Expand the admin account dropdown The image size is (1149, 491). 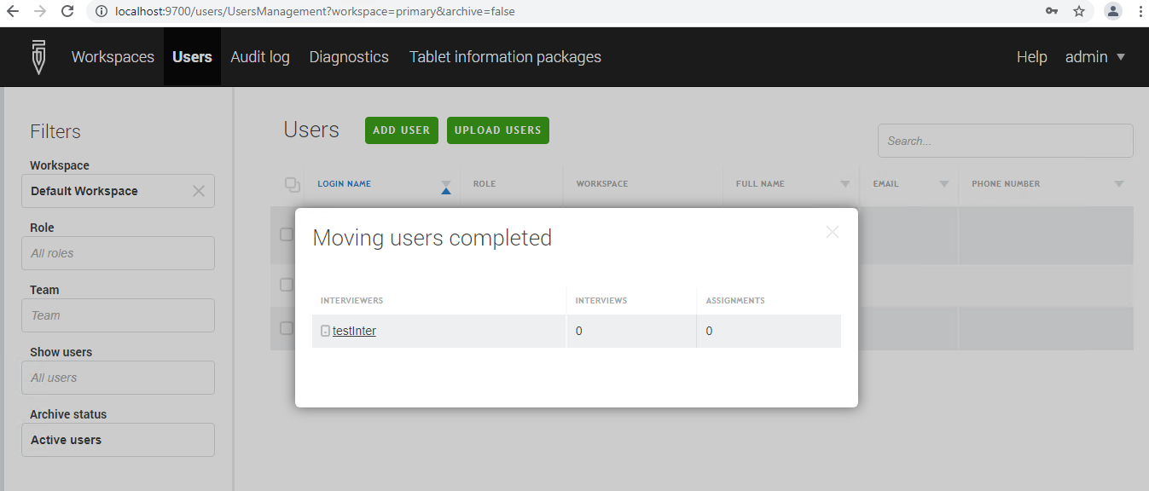[1095, 56]
